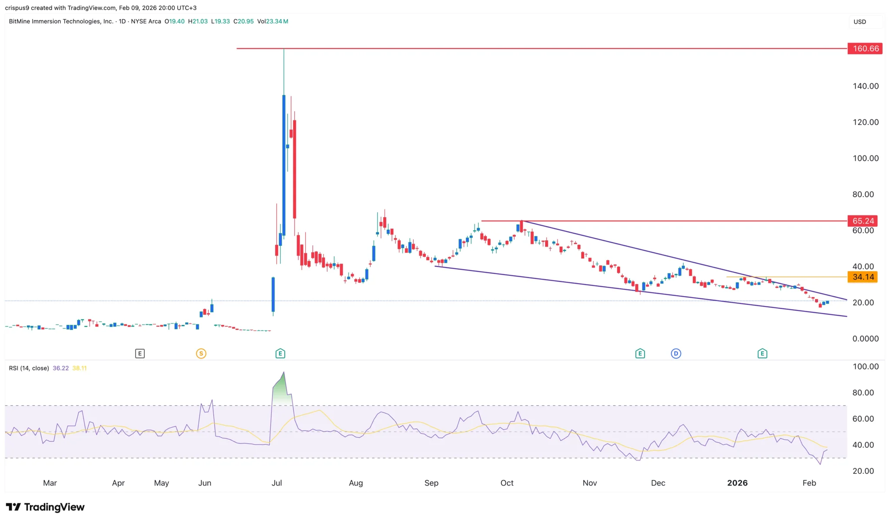
Task: Click the TradingView logo at bottom left
Action: point(44,507)
